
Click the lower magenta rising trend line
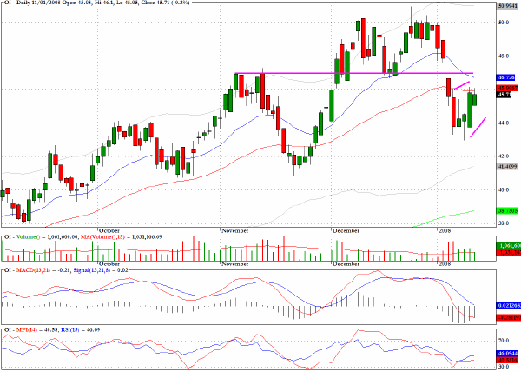pos(478,127)
